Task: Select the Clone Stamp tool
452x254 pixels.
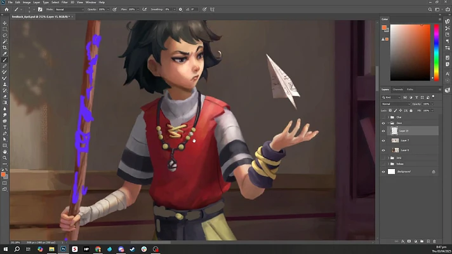Action: [4, 84]
